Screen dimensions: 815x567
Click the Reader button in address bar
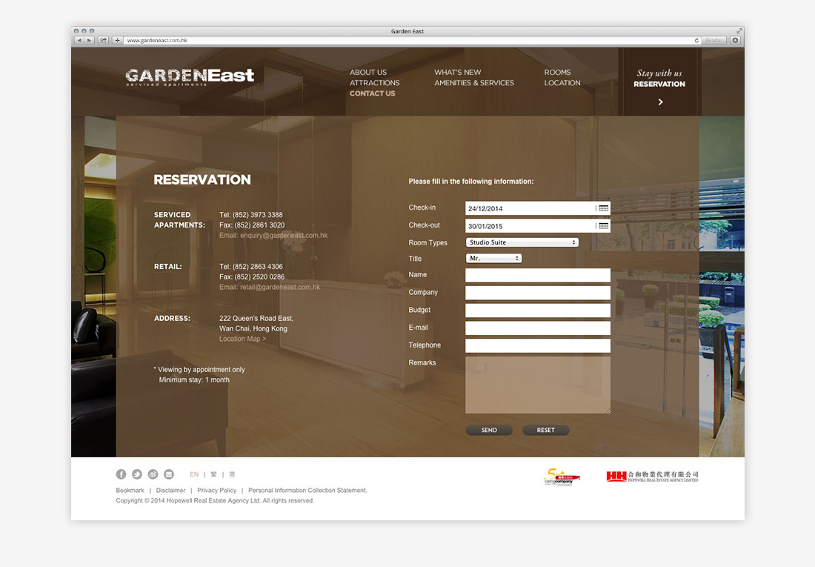[713, 41]
